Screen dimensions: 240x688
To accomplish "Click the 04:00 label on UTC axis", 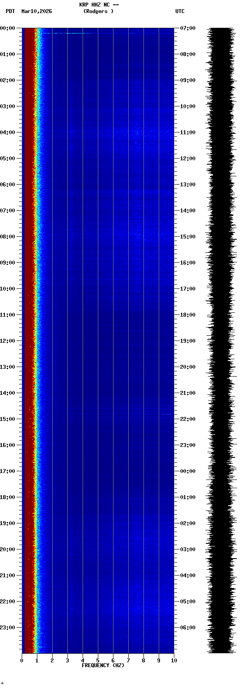I will click(188, 576).
